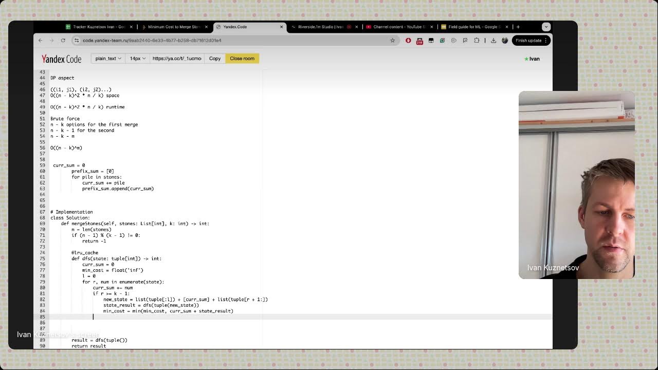
Task: Click the 'Brute force' line
Action: click(65, 119)
